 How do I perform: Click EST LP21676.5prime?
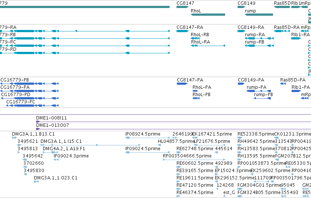point(212,141)
